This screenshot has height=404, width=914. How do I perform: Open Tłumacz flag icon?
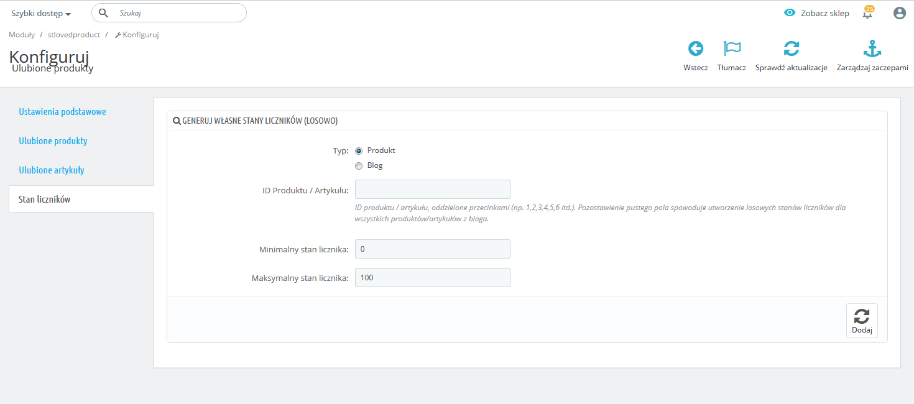click(732, 48)
